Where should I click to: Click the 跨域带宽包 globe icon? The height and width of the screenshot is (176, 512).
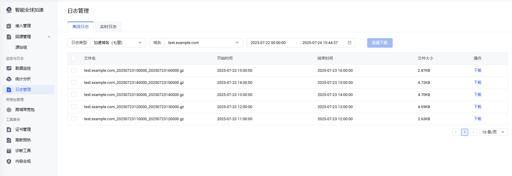tap(9, 110)
